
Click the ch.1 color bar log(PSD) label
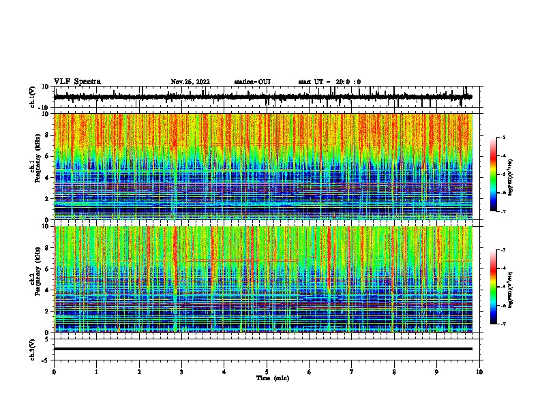coord(510,178)
